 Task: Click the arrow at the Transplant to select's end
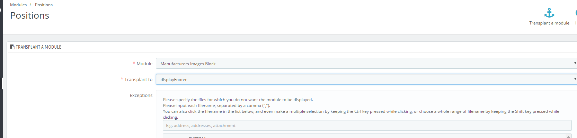(x=575, y=79)
